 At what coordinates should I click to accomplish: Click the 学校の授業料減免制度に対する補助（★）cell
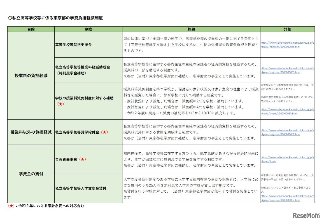tap(84, 101)
